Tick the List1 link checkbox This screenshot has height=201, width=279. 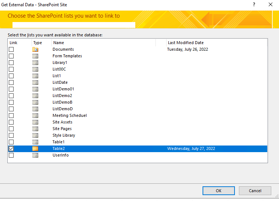(x=11, y=76)
